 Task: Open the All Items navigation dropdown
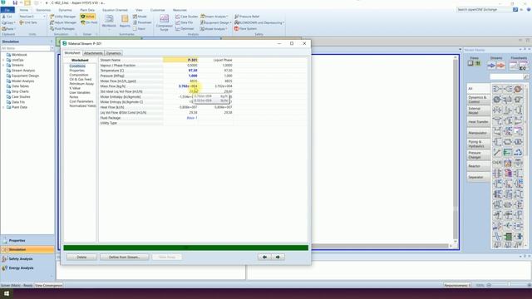click(x=52, y=48)
